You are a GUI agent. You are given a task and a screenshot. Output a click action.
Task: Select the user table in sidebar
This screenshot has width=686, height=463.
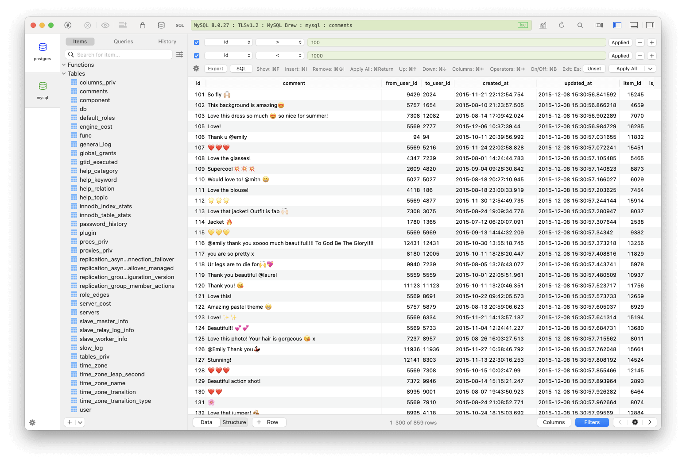(85, 409)
